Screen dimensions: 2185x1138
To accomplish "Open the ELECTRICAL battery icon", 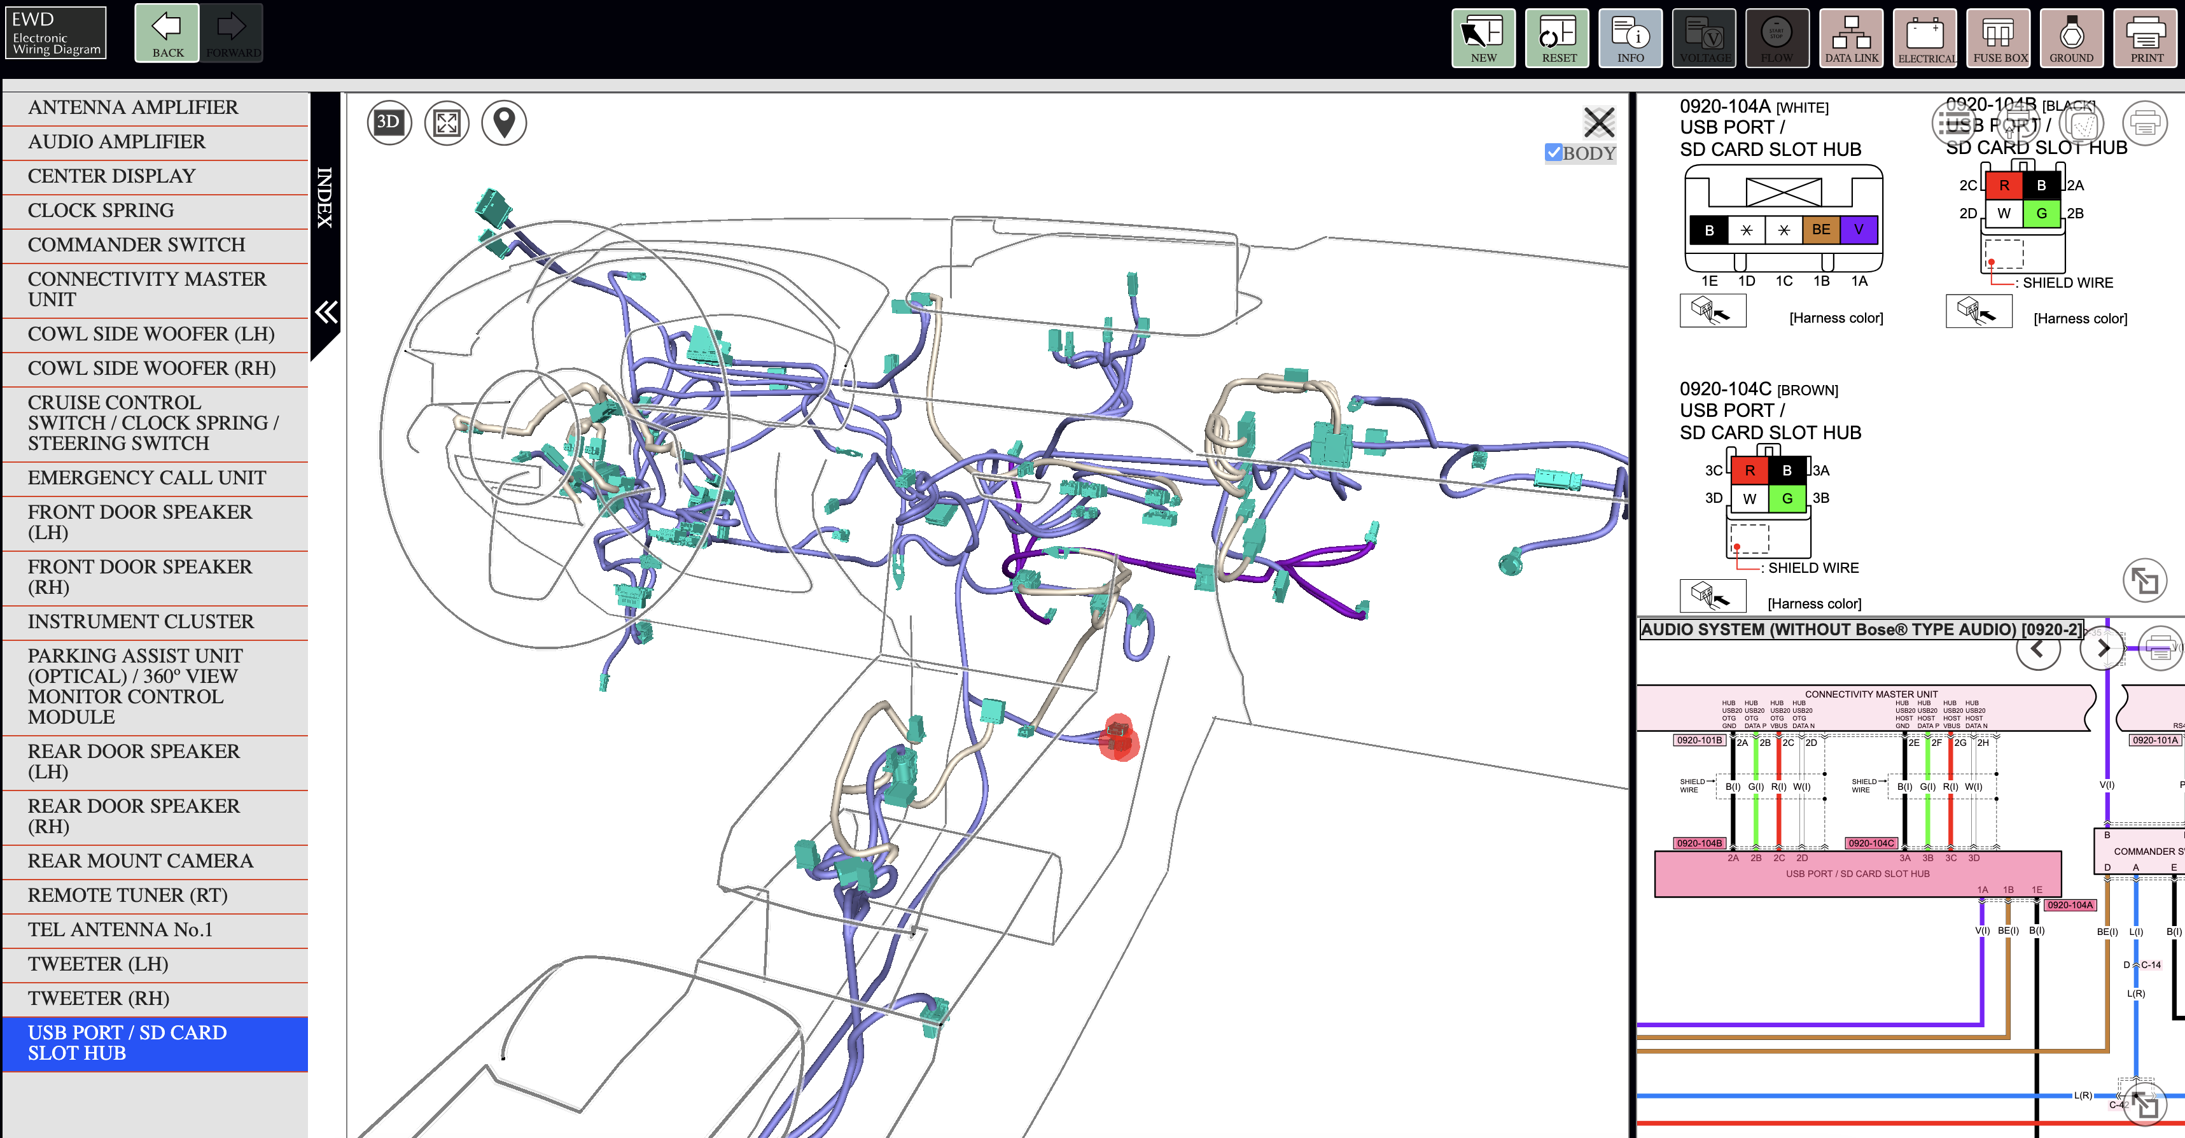I will tap(1925, 38).
